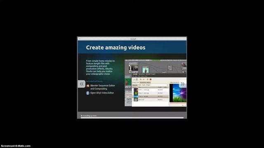Click the video editor screenshot preview
This screenshot has height=148, width=264.
click(x=156, y=83)
